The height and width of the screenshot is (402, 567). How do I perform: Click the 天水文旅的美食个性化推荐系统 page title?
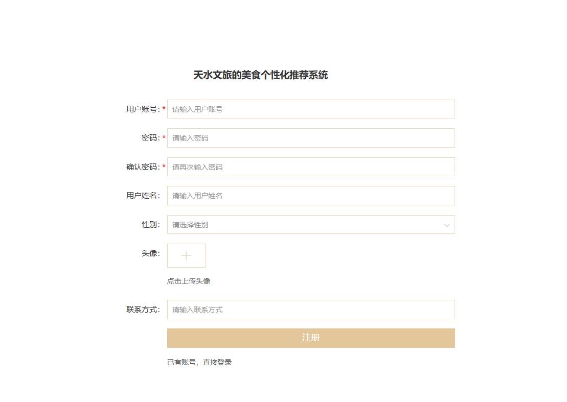coord(260,76)
